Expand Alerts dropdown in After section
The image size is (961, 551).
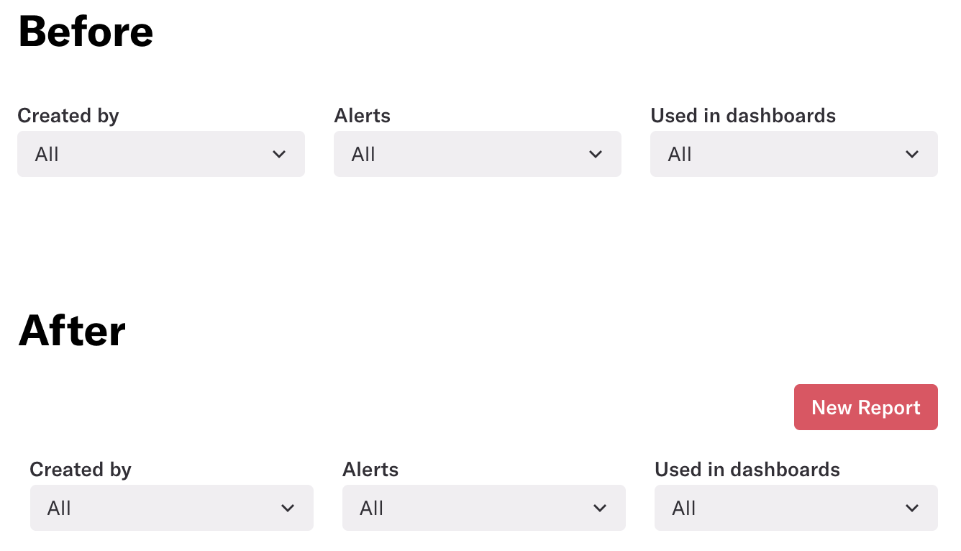coord(483,508)
